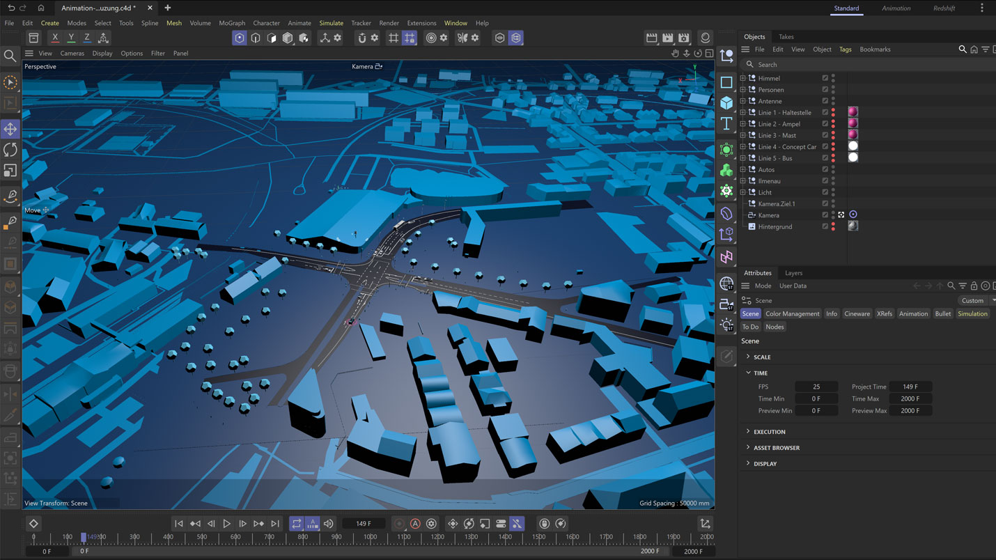This screenshot has height=560, width=996.
Task: Expand the Himmel object hierarchy
Action: 742,78
